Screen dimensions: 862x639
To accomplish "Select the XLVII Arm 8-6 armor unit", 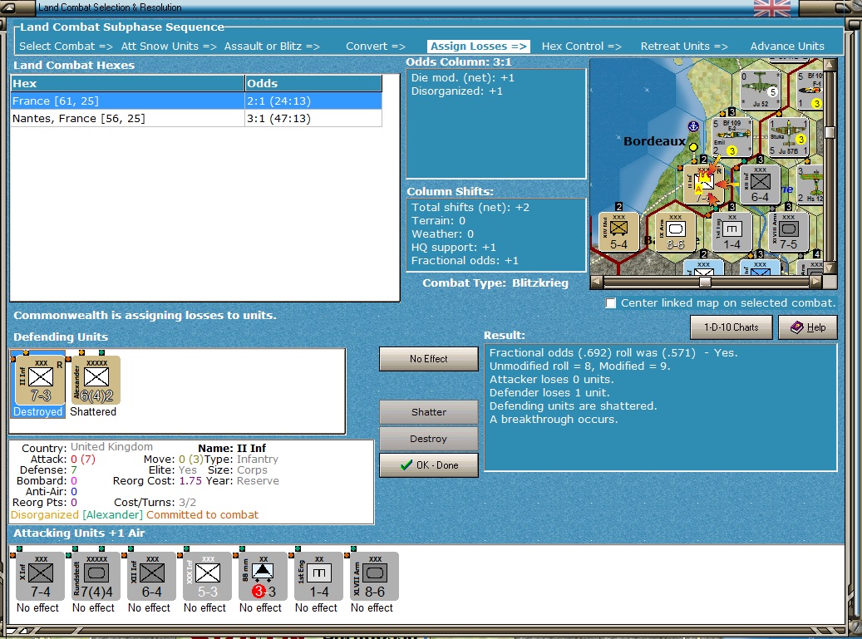I will click(374, 577).
